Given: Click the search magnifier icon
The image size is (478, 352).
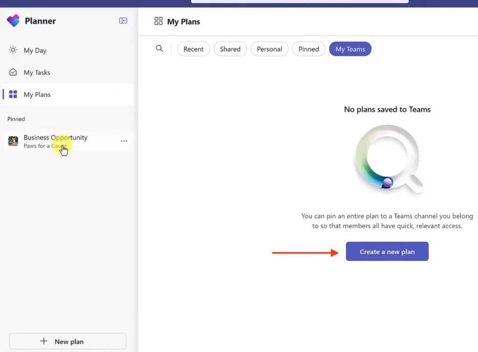Looking at the screenshot, I should click(x=159, y=49).
